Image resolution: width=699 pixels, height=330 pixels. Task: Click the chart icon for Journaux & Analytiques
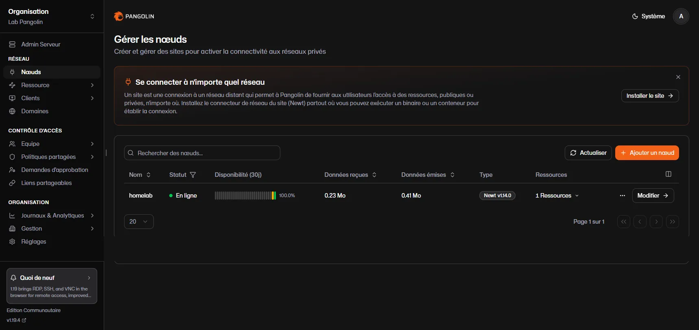(12, 216)
